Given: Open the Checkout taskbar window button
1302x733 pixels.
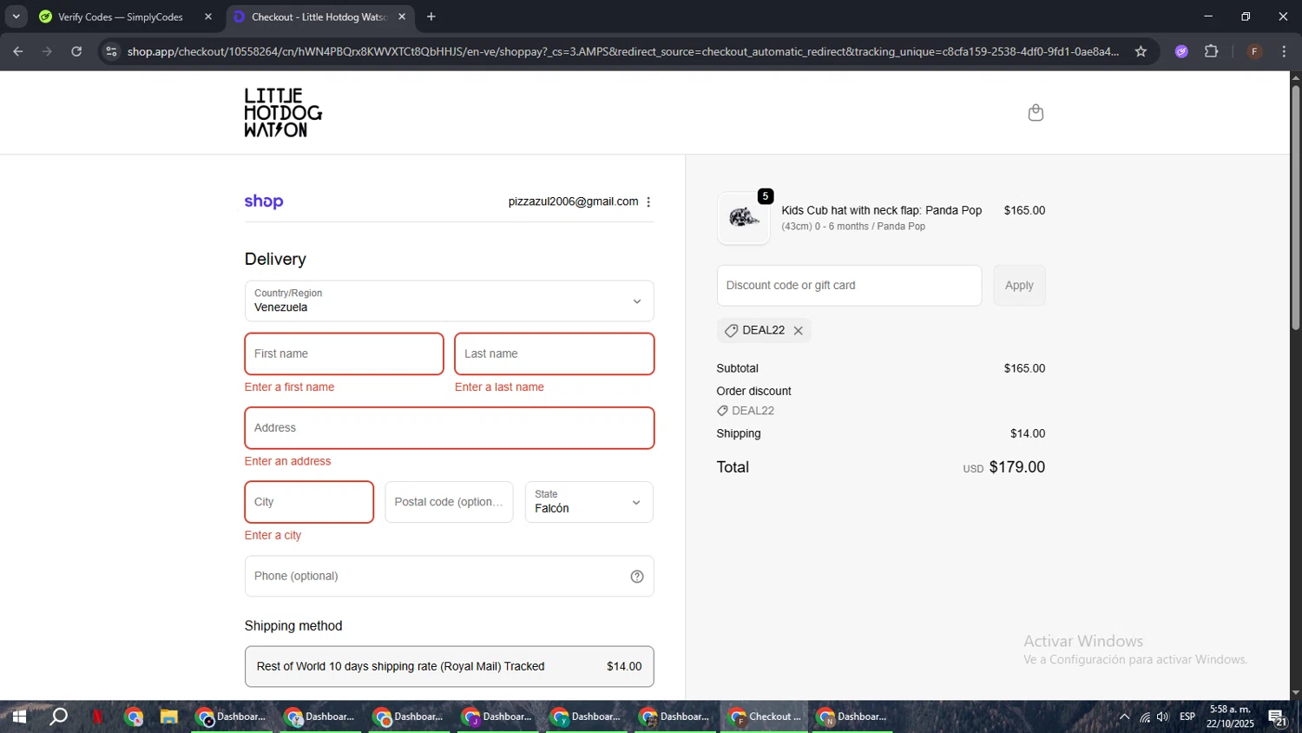Looking at the screenshot, I should pos(764,717).
